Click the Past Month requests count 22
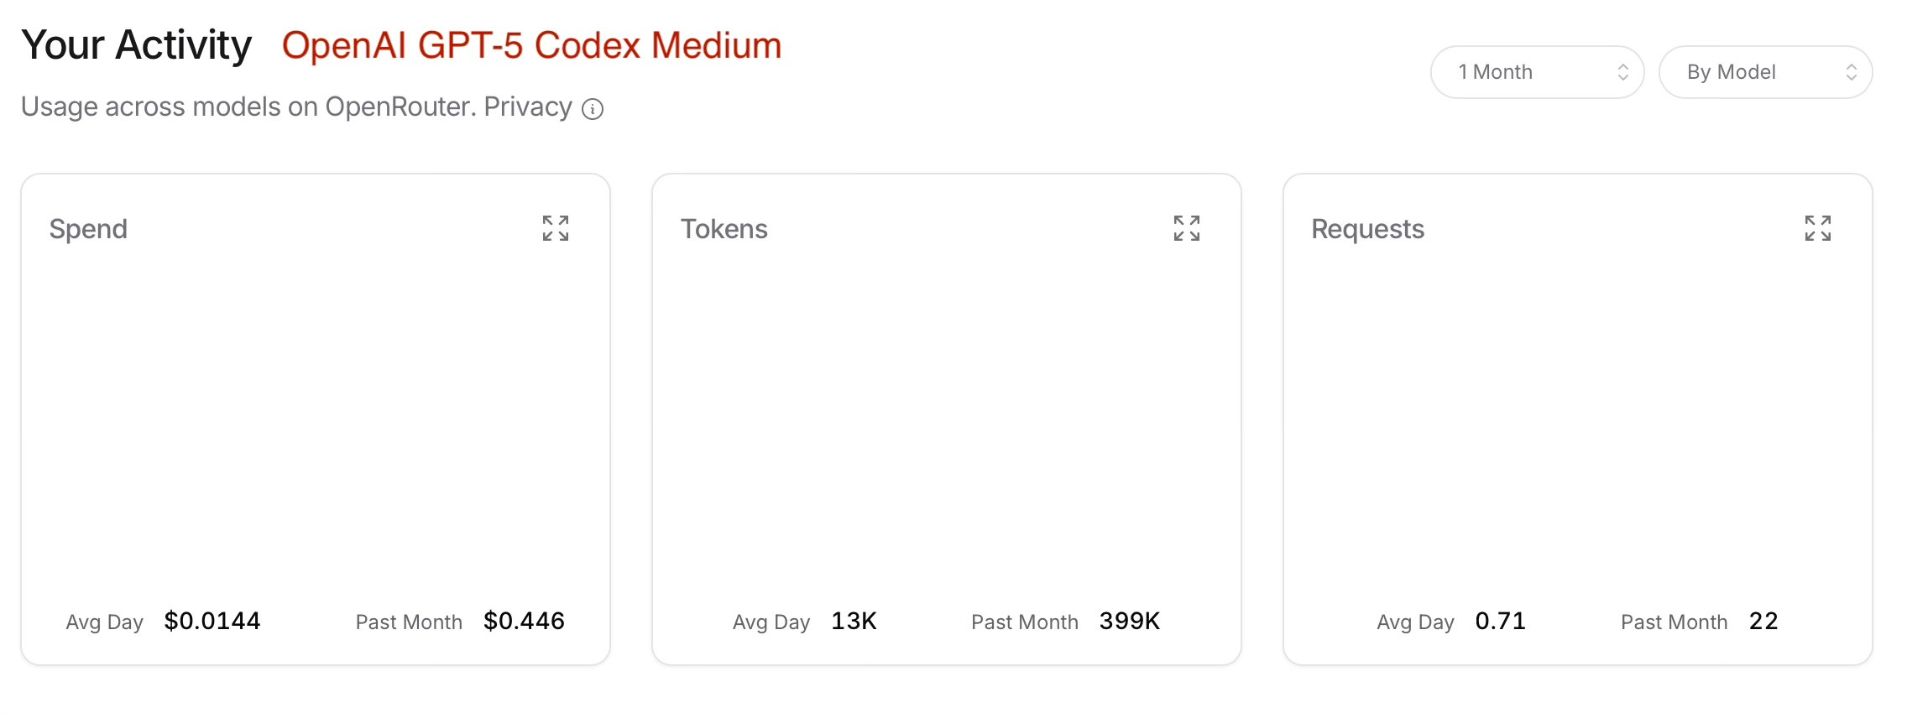This screenshot has height=713, width=1907. [1765, 621]
